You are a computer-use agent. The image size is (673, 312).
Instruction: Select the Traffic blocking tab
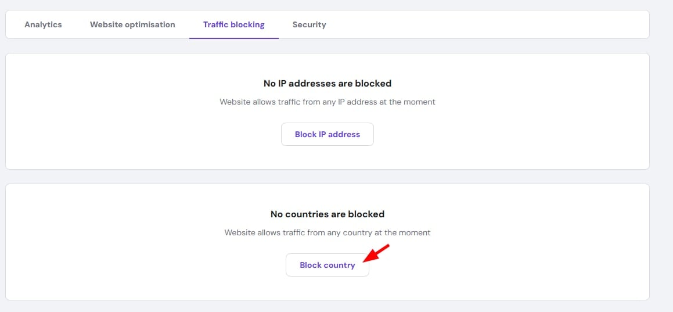click(x=234, y=24)
